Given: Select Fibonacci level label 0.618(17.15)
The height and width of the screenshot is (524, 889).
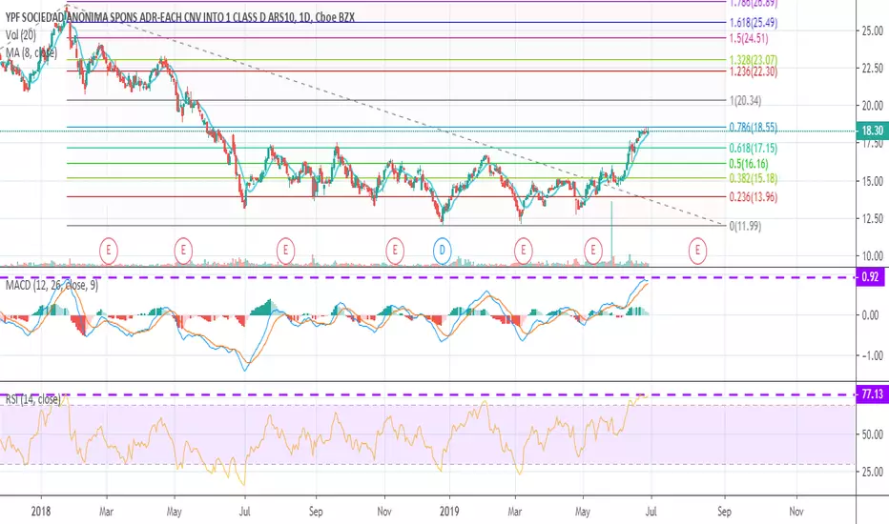Looking at the screenshot, I should (x=754, y=149).
